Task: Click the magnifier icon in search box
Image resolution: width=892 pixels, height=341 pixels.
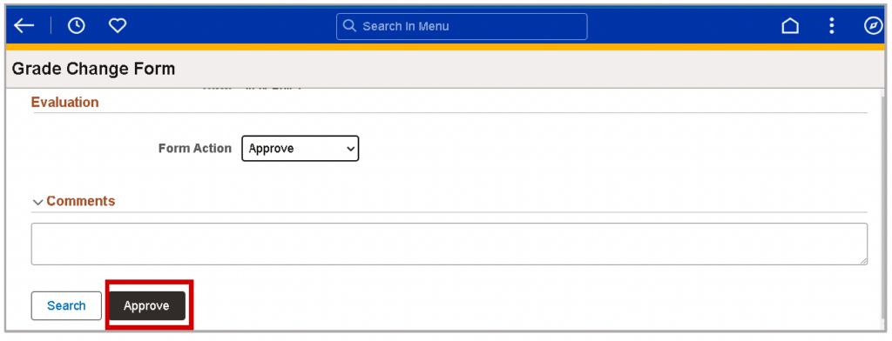Action: [x=350, y=26]
